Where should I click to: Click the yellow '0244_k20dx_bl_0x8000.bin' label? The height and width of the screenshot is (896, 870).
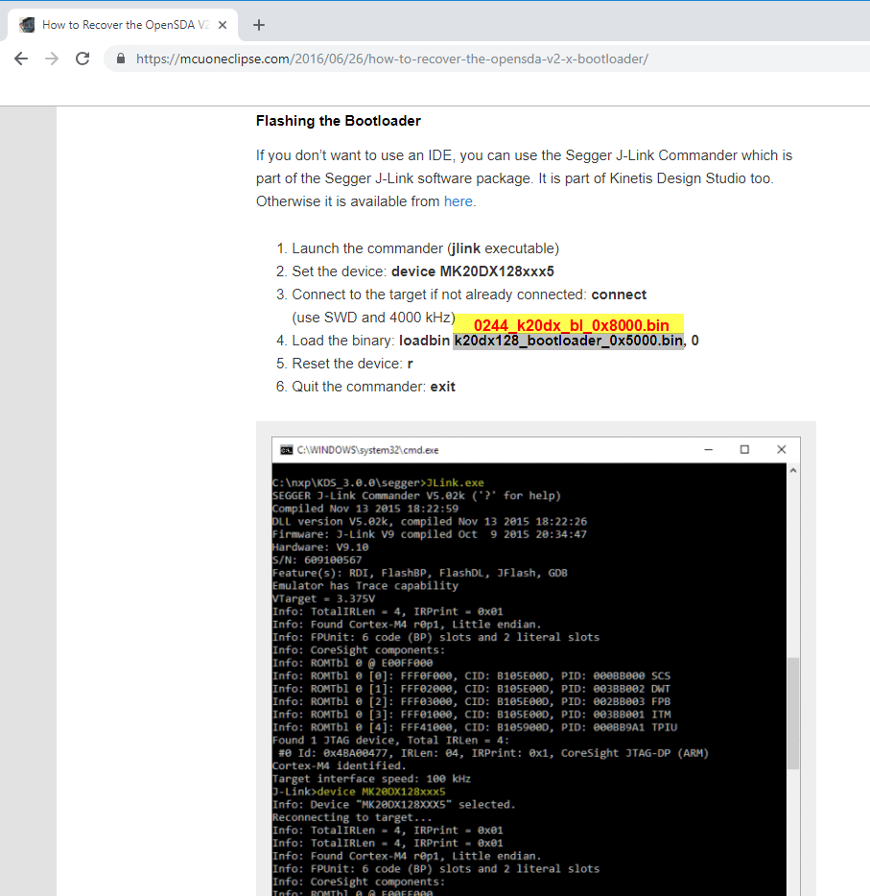[569, 324]
